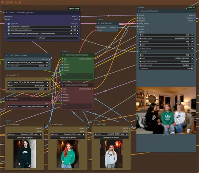Click the clip input socket on the red TextEncode node
This screenshot has height=173, width=199.
(x=61, y=89)
